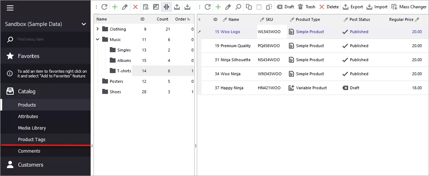
Task: Open Product Tags in the sidebar
Action: 32,140
